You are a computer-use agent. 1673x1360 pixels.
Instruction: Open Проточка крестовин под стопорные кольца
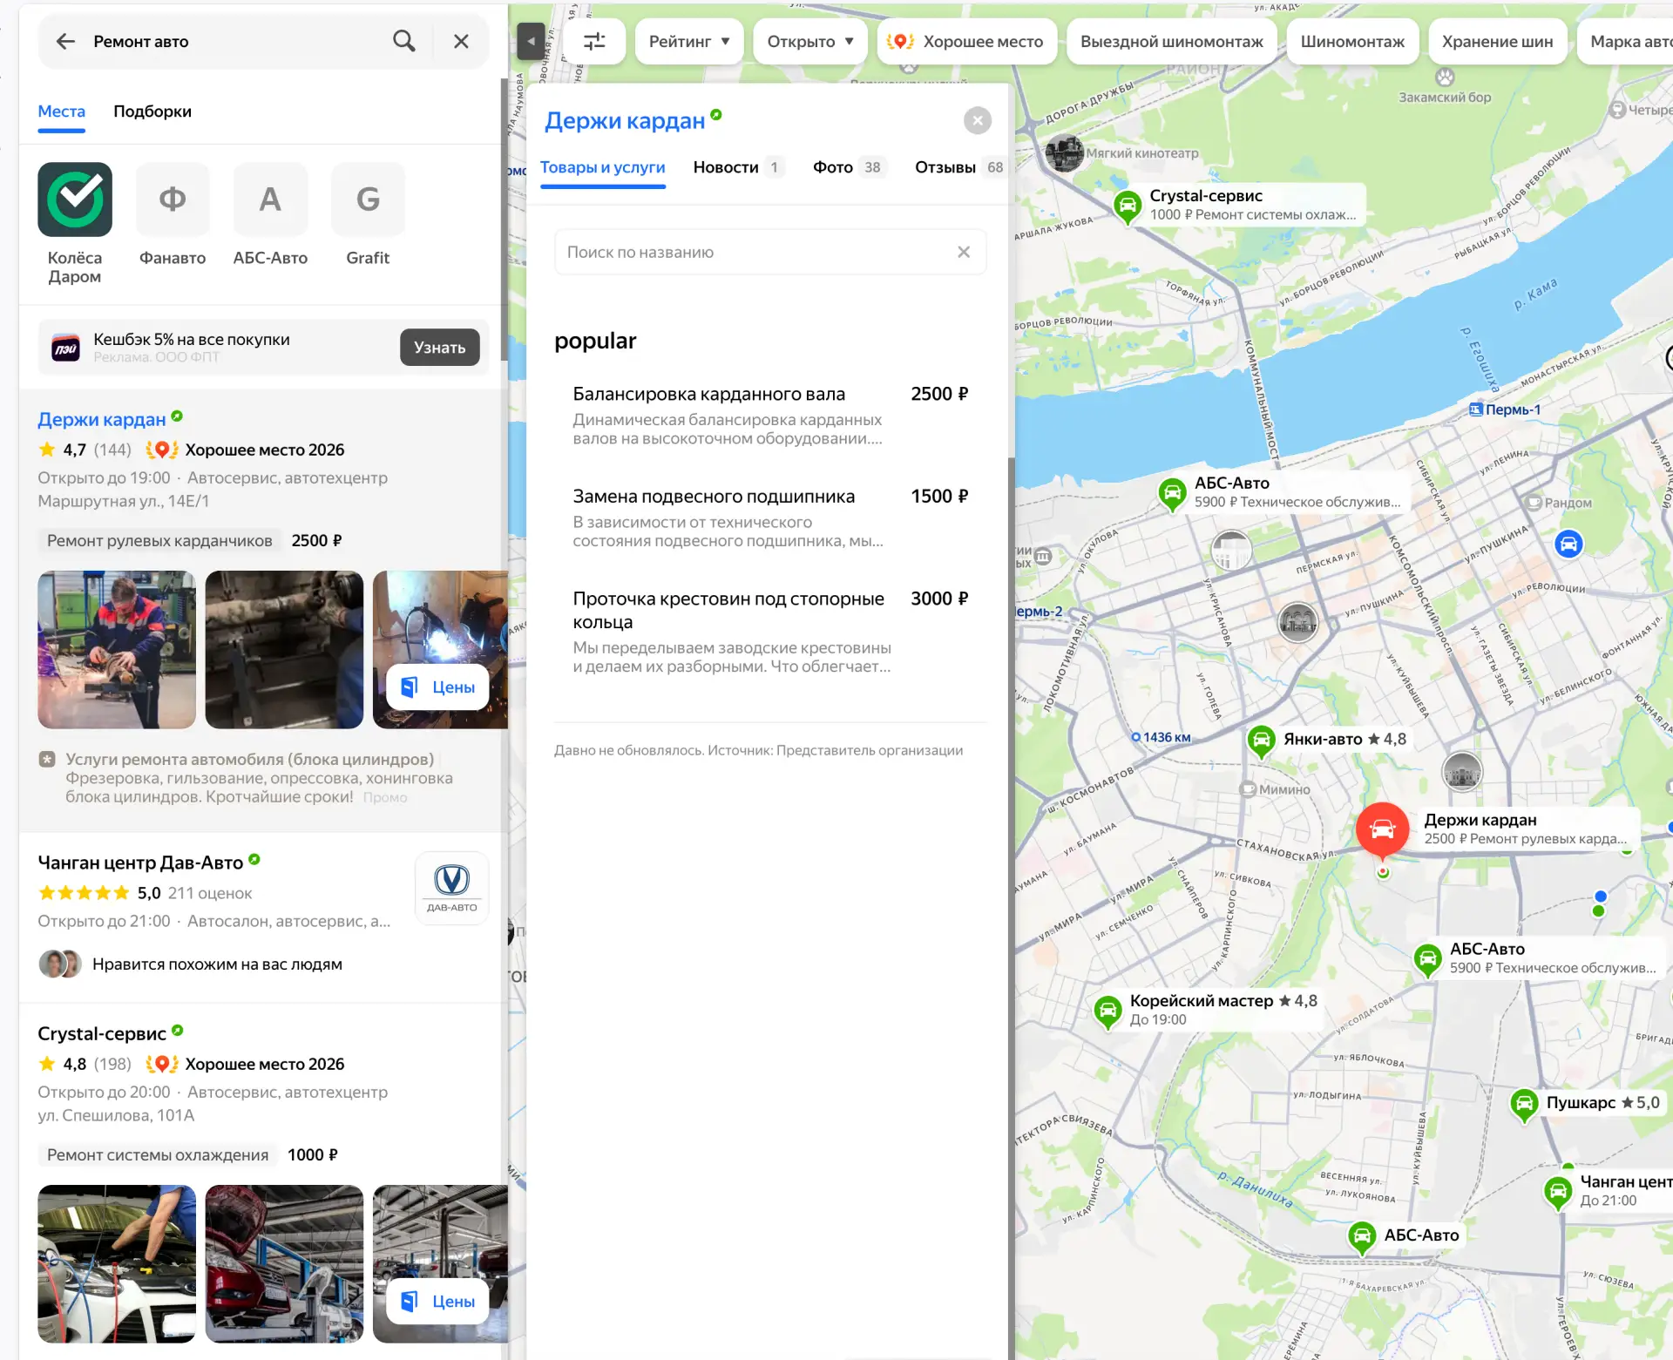(x=770, y=632)
